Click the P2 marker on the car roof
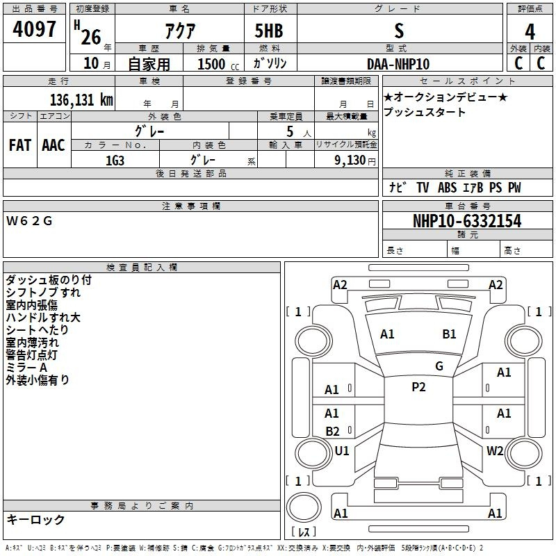Image resolution: width=556 pixels, height=556 pixels. (418, 387)
